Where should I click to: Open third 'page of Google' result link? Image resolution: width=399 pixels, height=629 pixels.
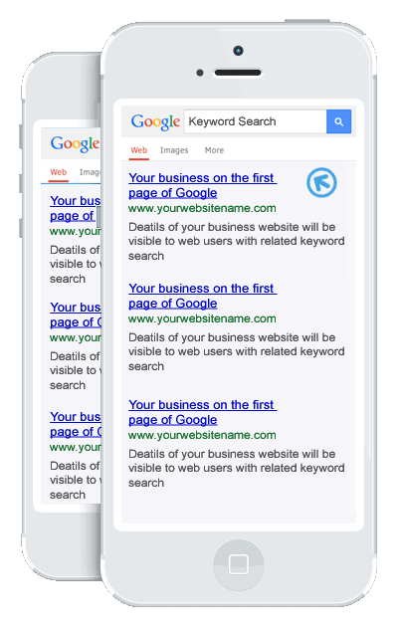click(x=173, y=420)
